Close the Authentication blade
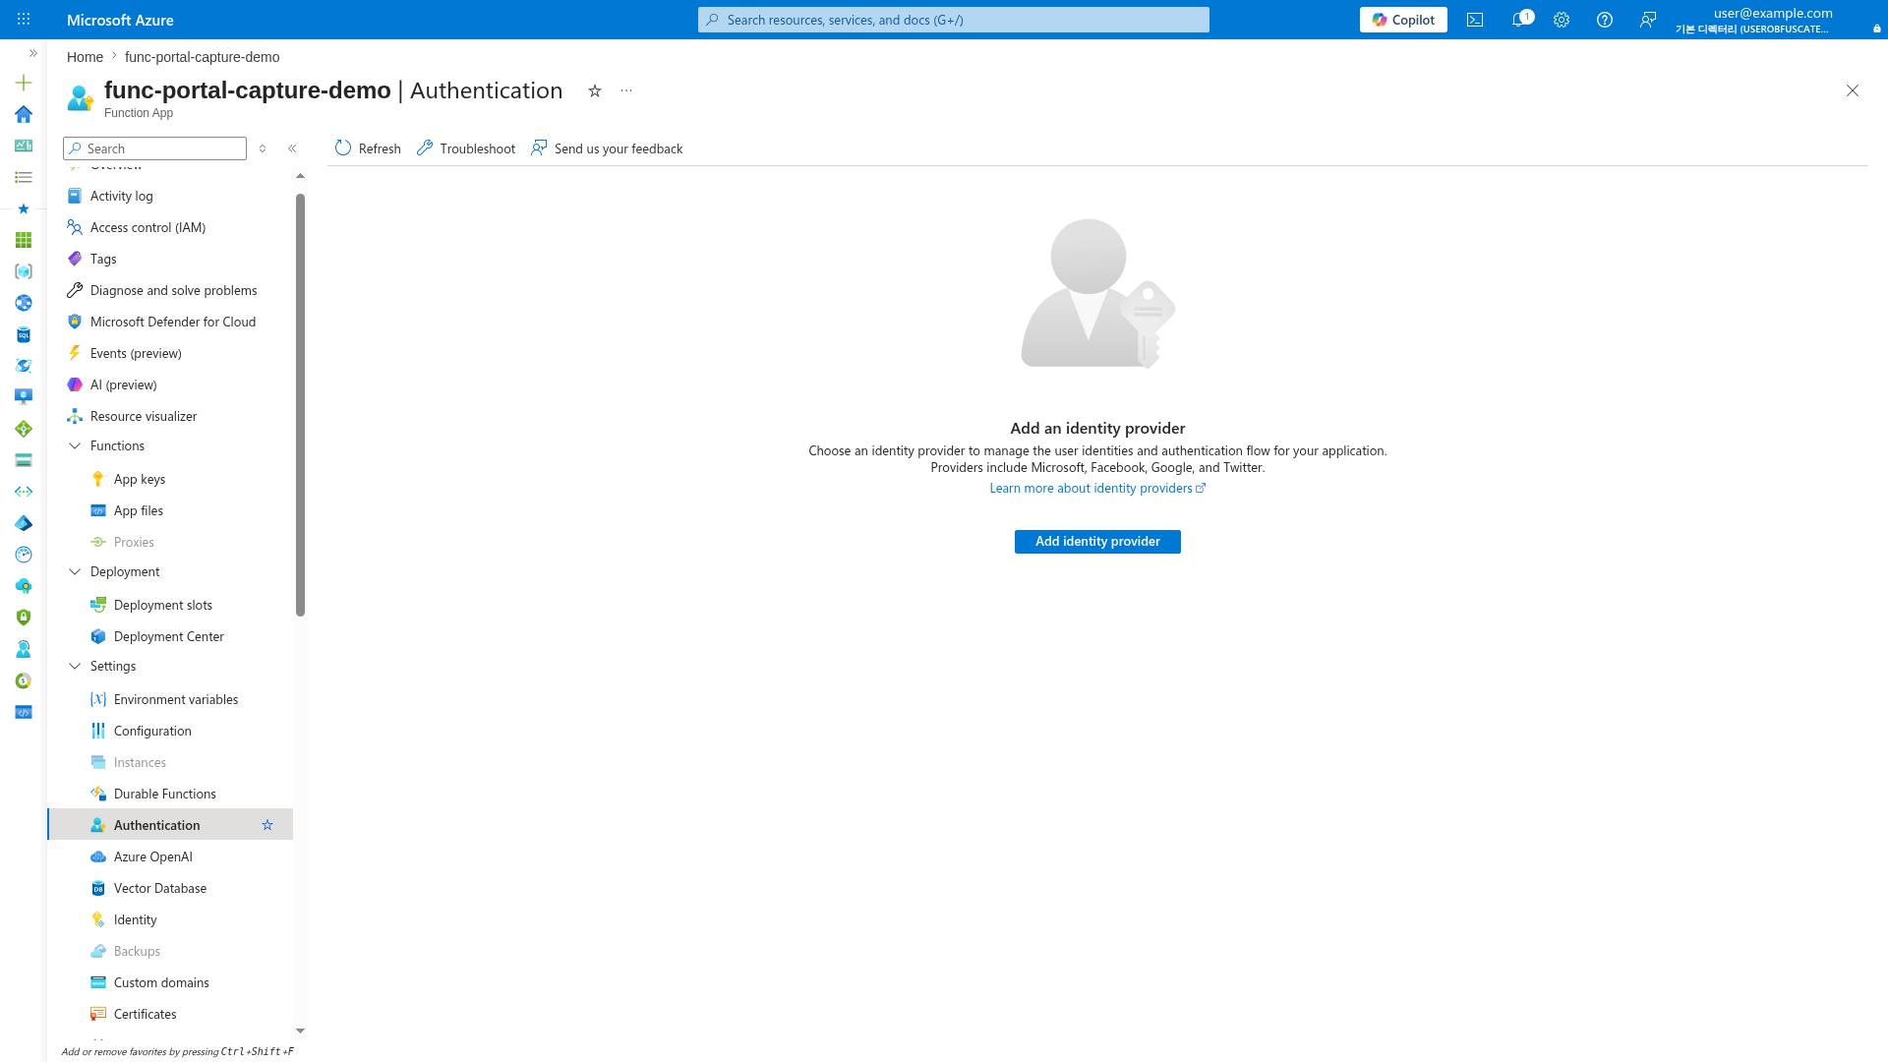The height and width of the screenshot is (1062, 1888). pos(1853,90)
